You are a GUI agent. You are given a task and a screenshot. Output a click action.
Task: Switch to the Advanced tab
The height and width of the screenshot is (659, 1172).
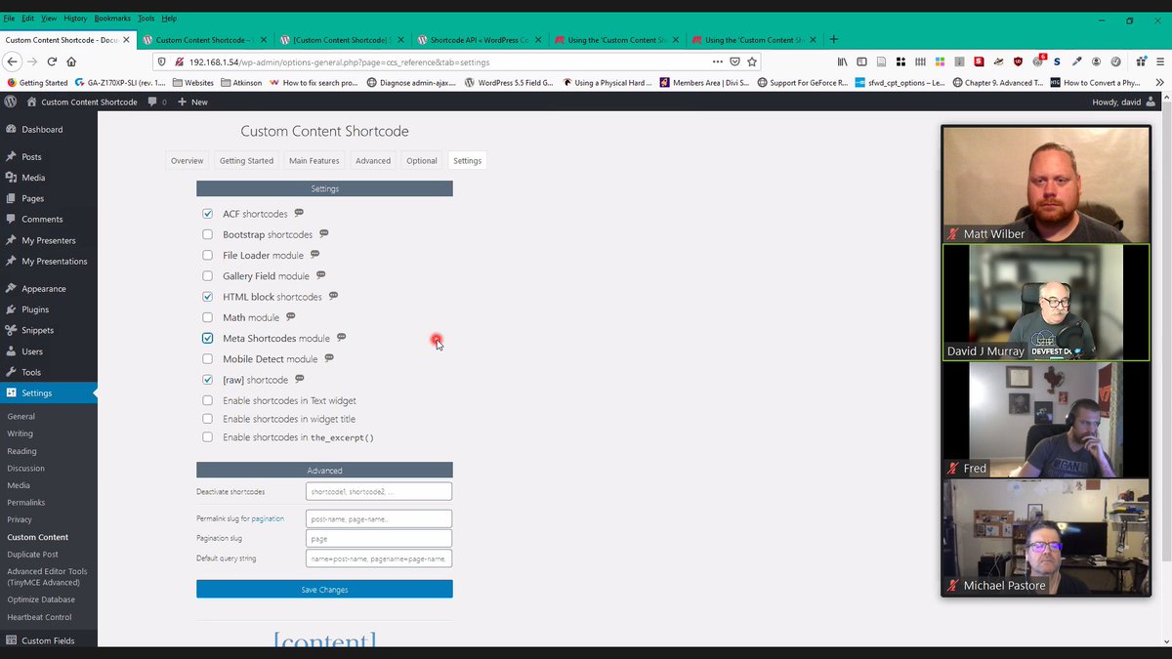[373, 160]
